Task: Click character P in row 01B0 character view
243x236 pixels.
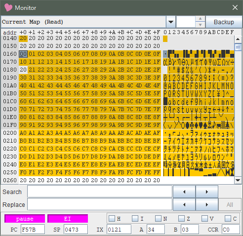Action: 165,93
